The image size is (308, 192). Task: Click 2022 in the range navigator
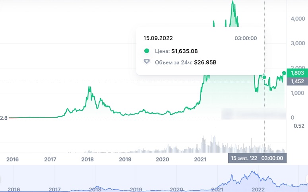coord(258,190)
